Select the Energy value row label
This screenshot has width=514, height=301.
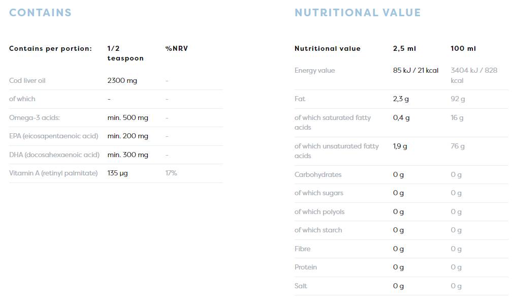[x=314, y=70]
